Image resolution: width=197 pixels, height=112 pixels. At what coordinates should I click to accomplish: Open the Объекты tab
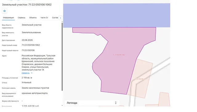(x=33, y=18)
